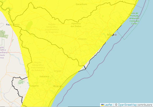Image resolution: width=153 pixels, height=107 pixels.
Task: Click the Itabaiana town label
Action: coord(44,77)
